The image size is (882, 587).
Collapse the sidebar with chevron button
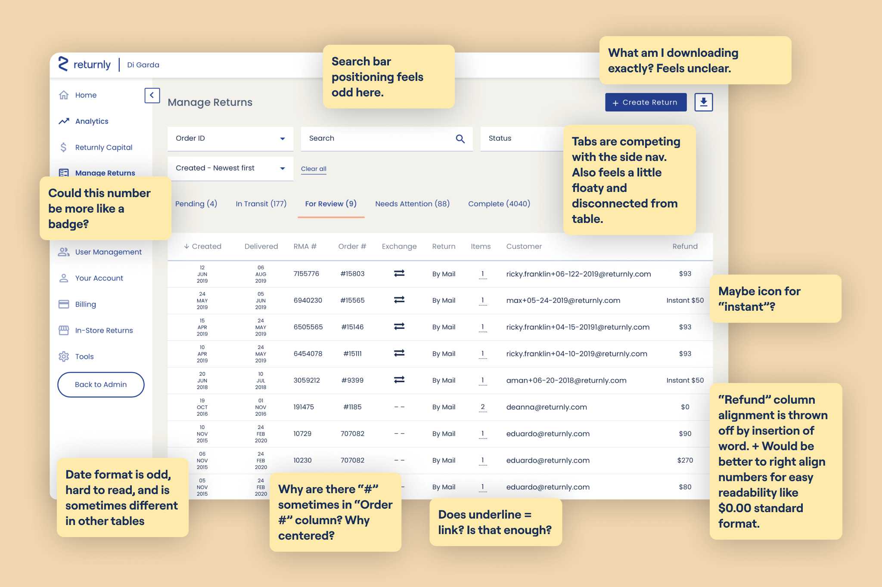(152, 96)
